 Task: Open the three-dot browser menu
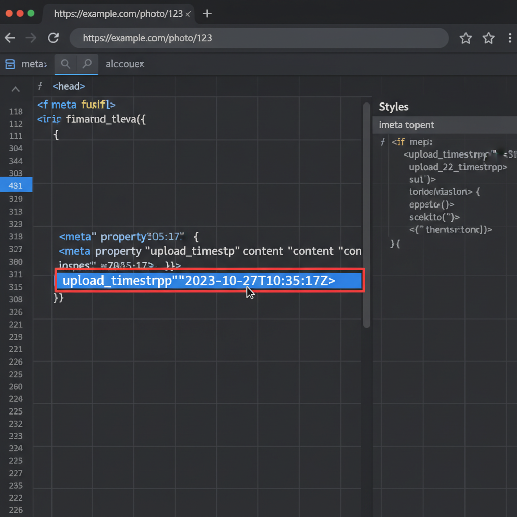pos(510,38)
